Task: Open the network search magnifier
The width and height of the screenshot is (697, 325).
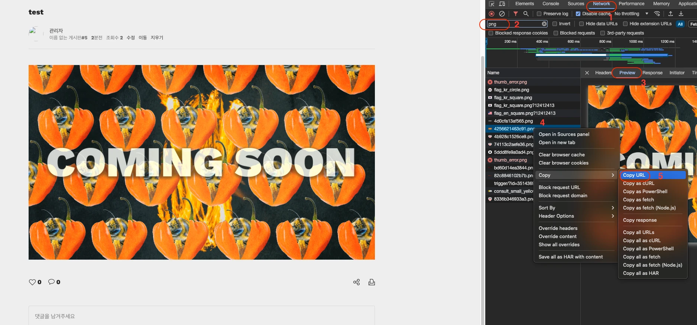Action: pyautogui.click(x=526, y=14)
